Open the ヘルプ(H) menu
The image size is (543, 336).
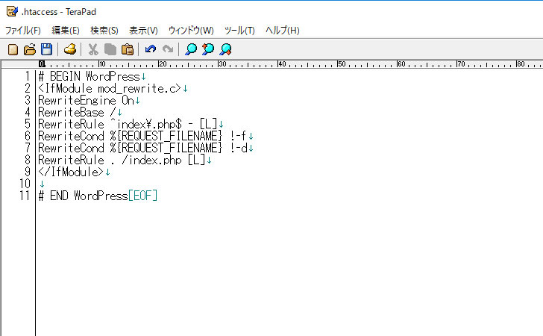click(283, 31)
